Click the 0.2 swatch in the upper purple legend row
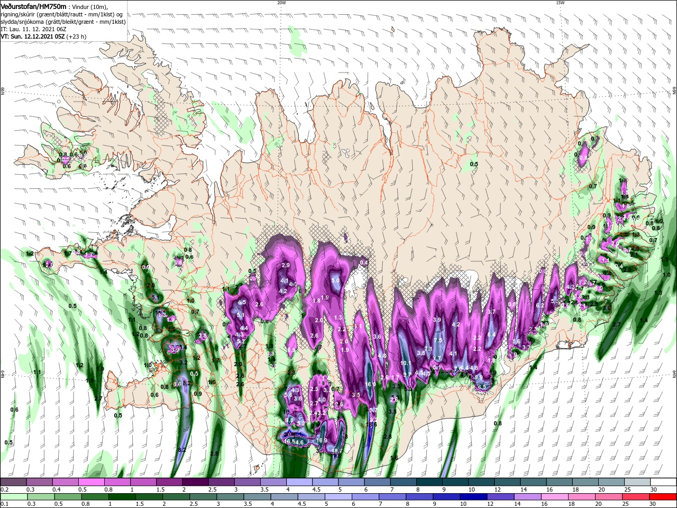This screenshot has height=508, width=677. pos(13,482)
